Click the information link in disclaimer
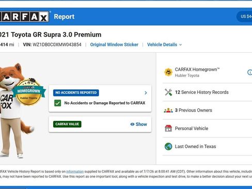This screenshot has height=189, width=252. [75, 171]
